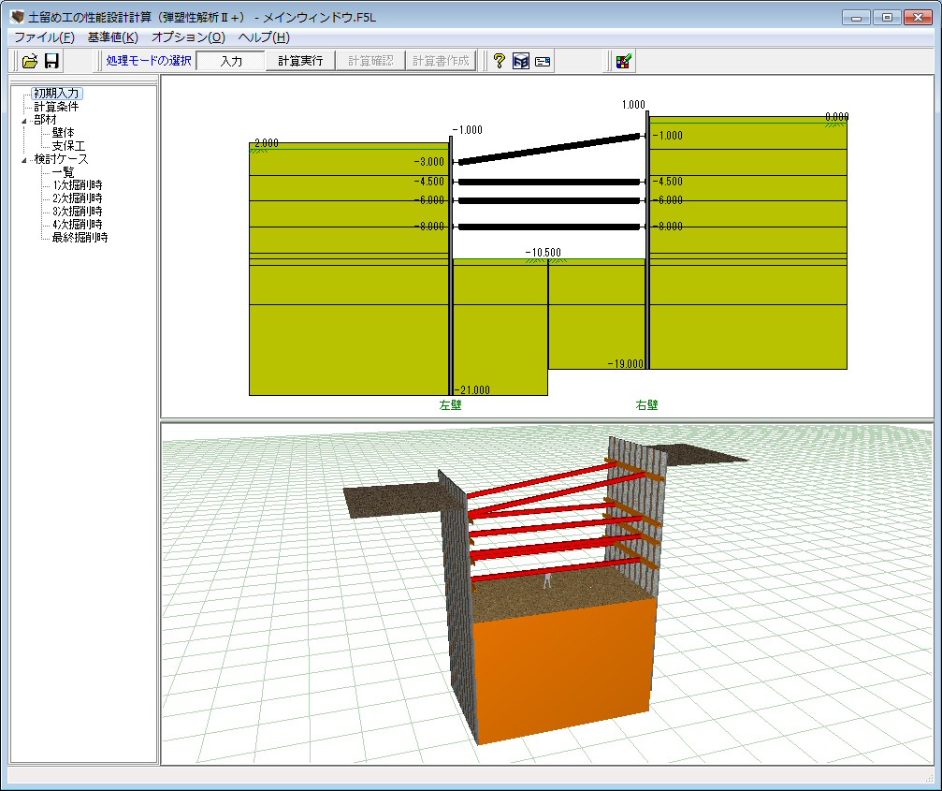This screenshot has height=791, width=942.
Task: Open the ヘルプ(H) menu
Action: point(264,37)
